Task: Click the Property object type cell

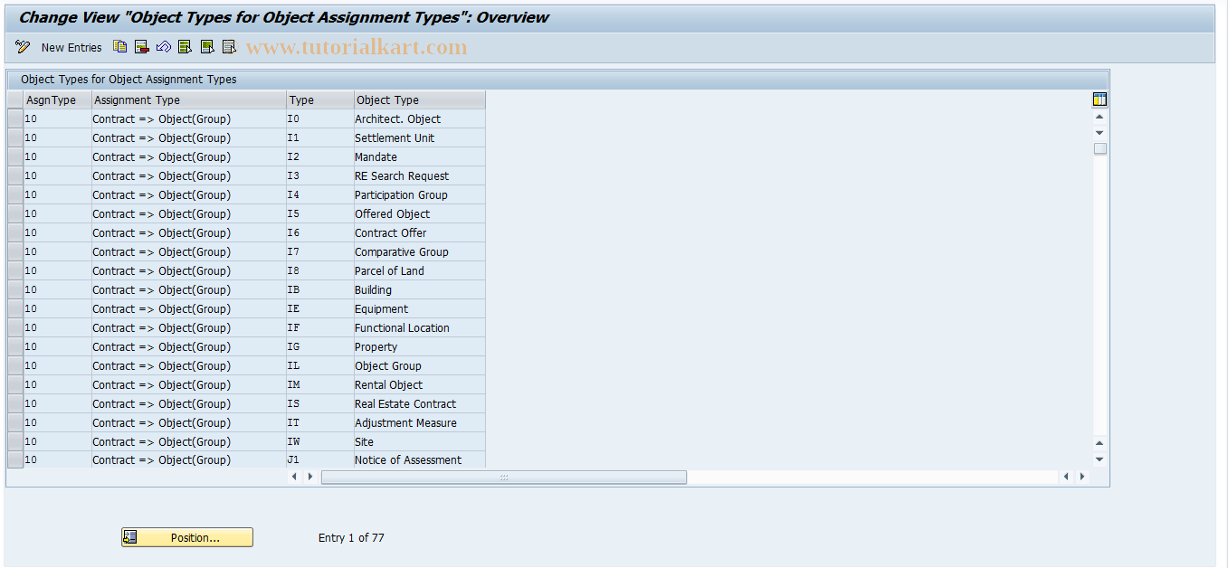Action: pyautogui.click(x=420, y=347)
